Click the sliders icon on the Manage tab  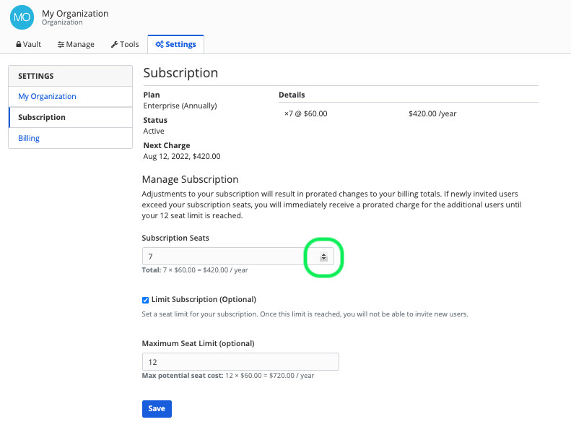(x=61, y=45)
